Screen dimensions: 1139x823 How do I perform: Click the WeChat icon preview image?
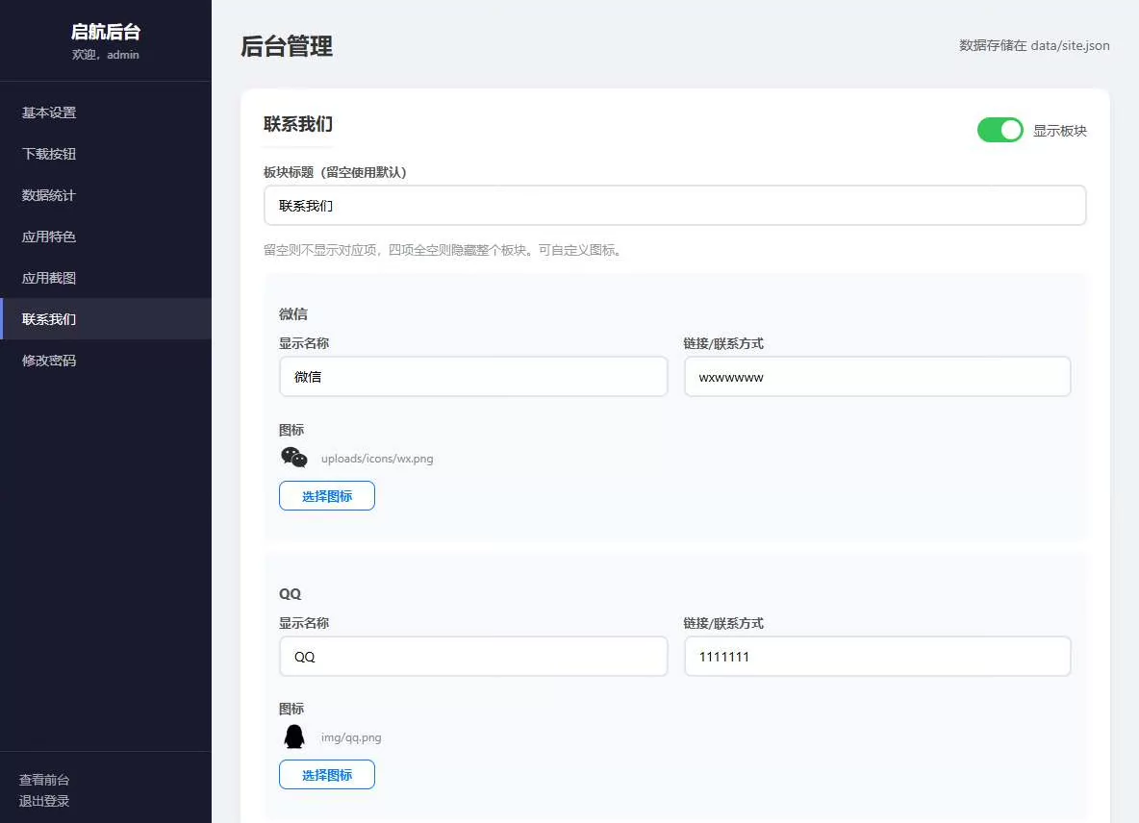click(294, 458)
